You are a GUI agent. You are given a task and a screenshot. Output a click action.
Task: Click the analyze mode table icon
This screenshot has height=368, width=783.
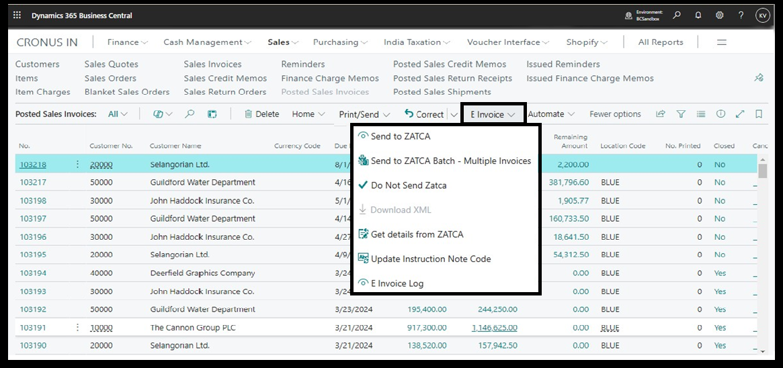click(212, 114)
